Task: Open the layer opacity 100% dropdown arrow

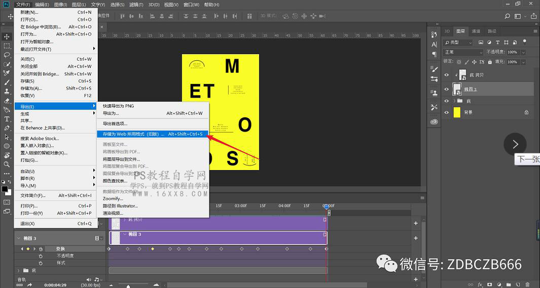Action: [523, 52]
